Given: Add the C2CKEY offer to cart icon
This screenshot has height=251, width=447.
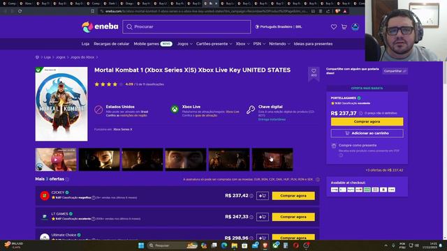Looking at the screenshot, I should point(263,196).
